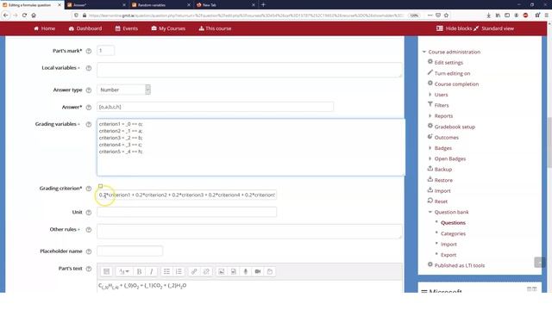Open Firefox downloads arrow icon
This screenshot has height=310, width=552.
coord(489,15)
